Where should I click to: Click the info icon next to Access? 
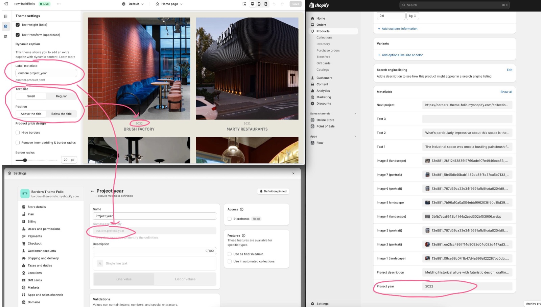(242, 210)
